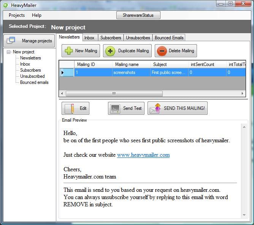Screen dimensions: 254x225
Task: Open the www.heavymailer.com link
Action: pyautogui.click(x=143, y=155)
